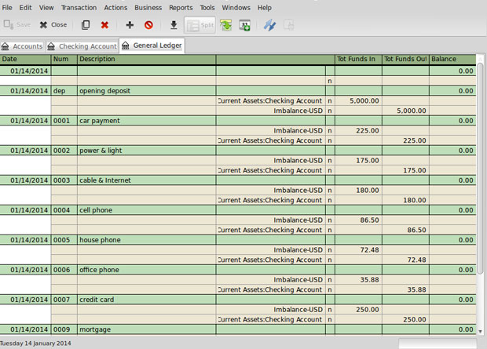Open the View menu

(x=46, y=7)
